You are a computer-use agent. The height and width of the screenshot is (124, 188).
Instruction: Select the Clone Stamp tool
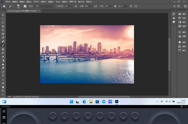[x=3, y=49]
